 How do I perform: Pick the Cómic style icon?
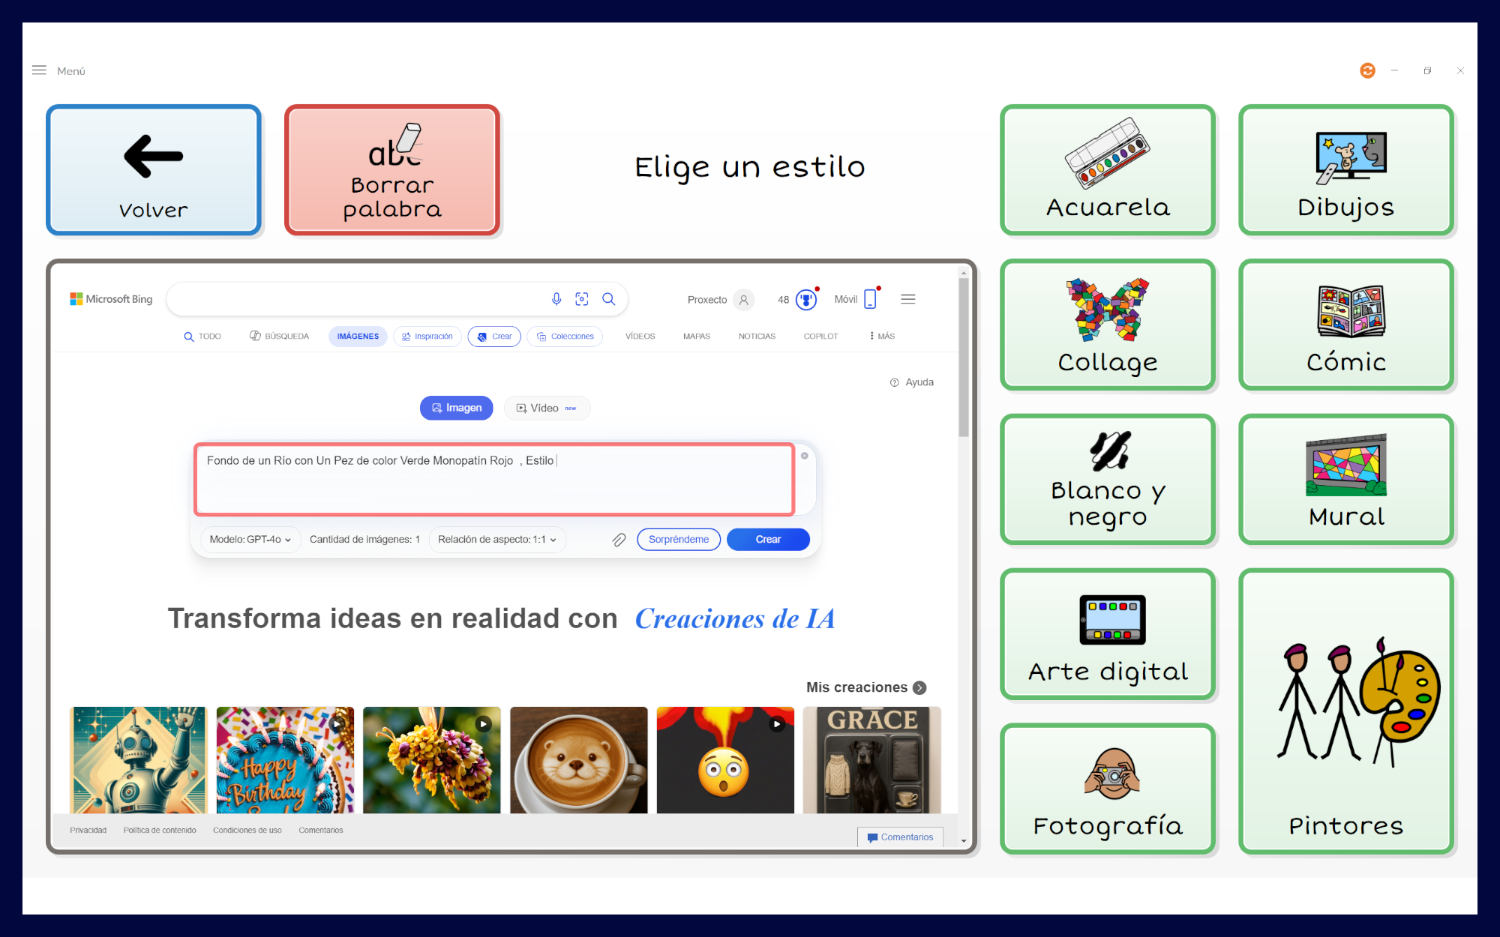[1346, 324]
